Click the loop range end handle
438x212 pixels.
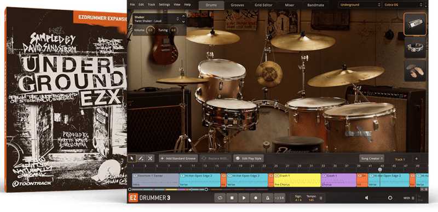206,190
